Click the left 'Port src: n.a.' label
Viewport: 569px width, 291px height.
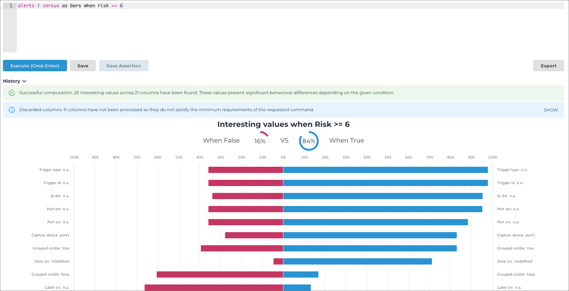(58, 222)
